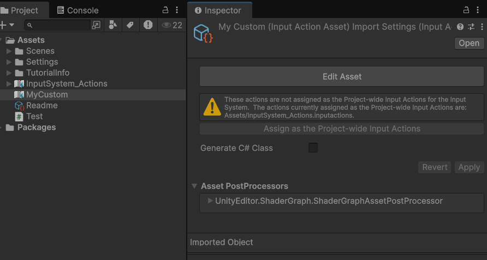Expand the ShaderGraphAssetPostProcessor entry
This screenshot has width=487, height=260.
tap(210, 201)
